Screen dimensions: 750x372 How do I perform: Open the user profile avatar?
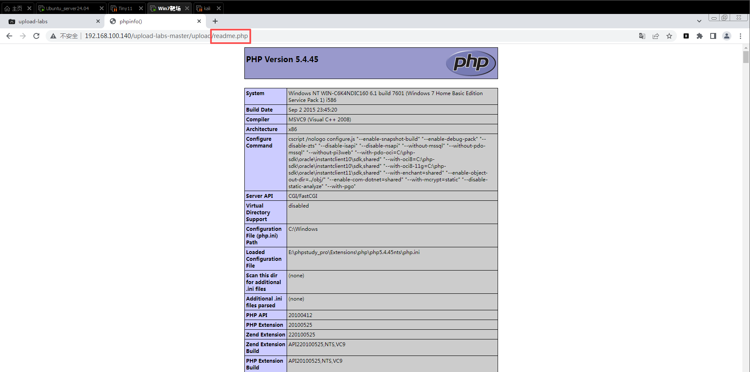[727, 36]
